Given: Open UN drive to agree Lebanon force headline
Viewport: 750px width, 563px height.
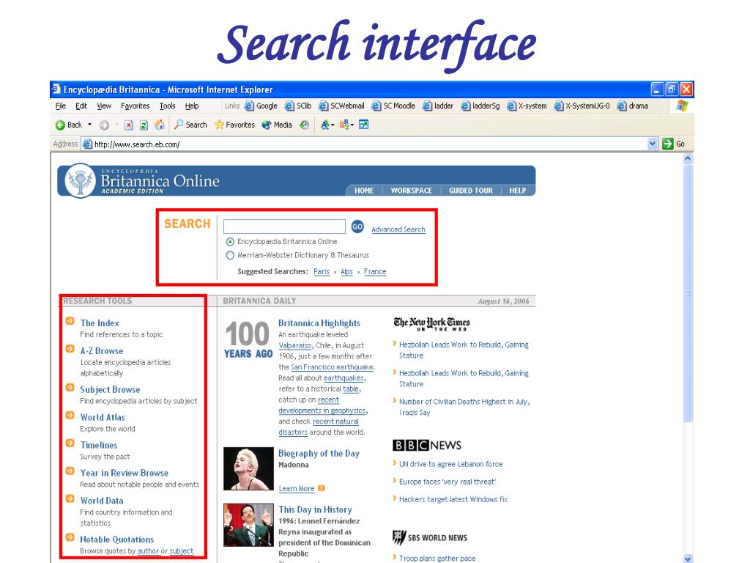Looking at the screenshot, I should (450, 464).
